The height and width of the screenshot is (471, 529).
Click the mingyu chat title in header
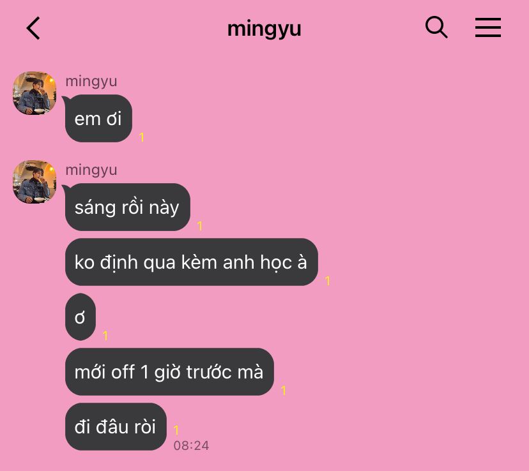[264, 29]
